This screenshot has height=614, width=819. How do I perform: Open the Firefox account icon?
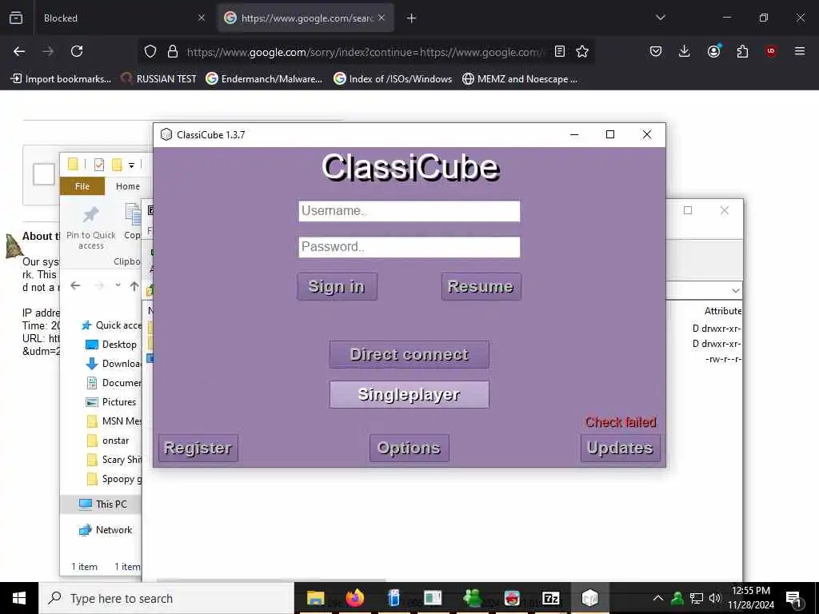click(713, 51)
